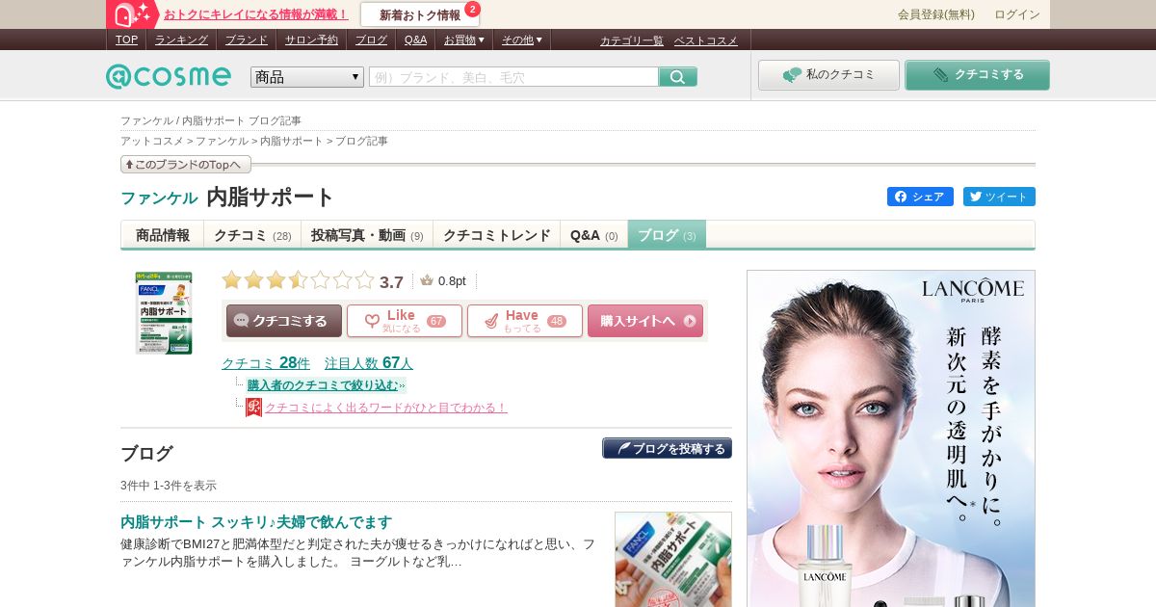Click the @cosme logo

coord(169,76)
